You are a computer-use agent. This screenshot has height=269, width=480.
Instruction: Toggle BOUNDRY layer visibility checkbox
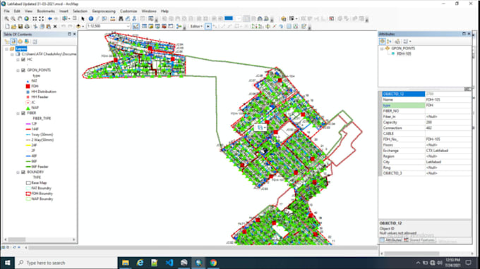click(x=23, y=173)
